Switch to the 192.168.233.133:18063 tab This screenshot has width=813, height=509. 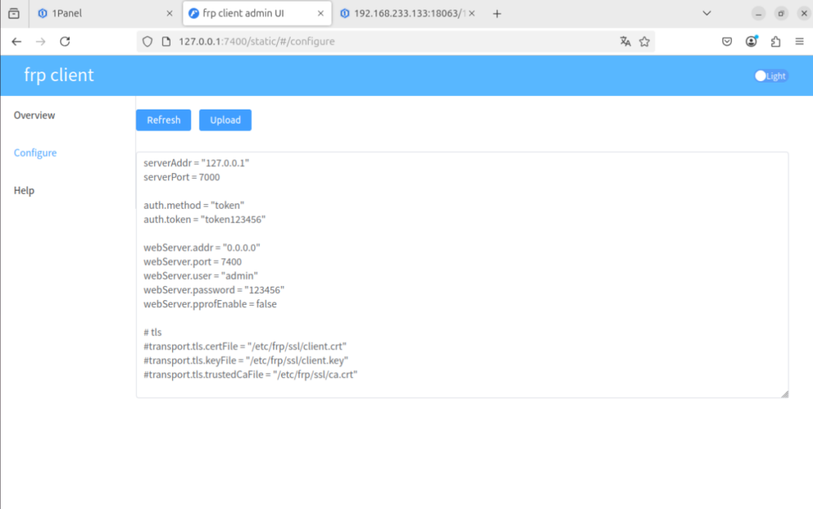point(407,13)
